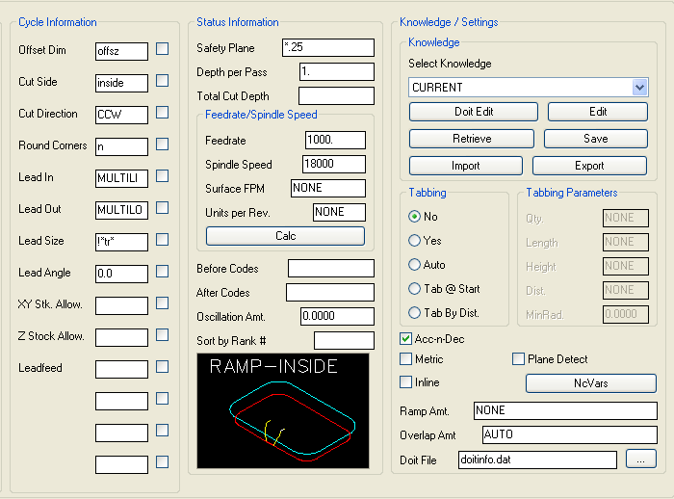Open the NcVars dialog button
Image resolution: width=674 pixels, height=499 pixels.
[591, 383]
